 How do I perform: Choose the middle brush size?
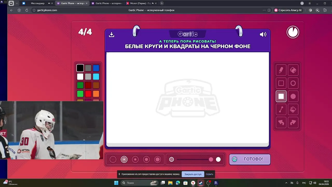[135, 159]
